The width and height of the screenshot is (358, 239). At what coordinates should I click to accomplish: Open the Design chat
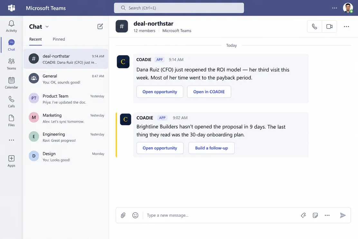coord(66,156)
